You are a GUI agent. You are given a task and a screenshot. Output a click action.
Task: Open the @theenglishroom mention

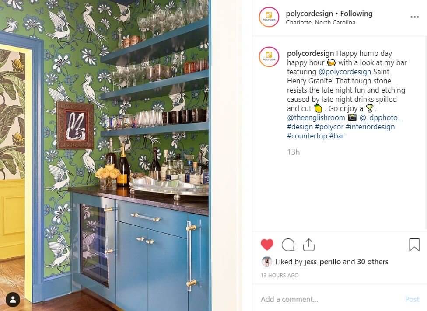point(316,117)
